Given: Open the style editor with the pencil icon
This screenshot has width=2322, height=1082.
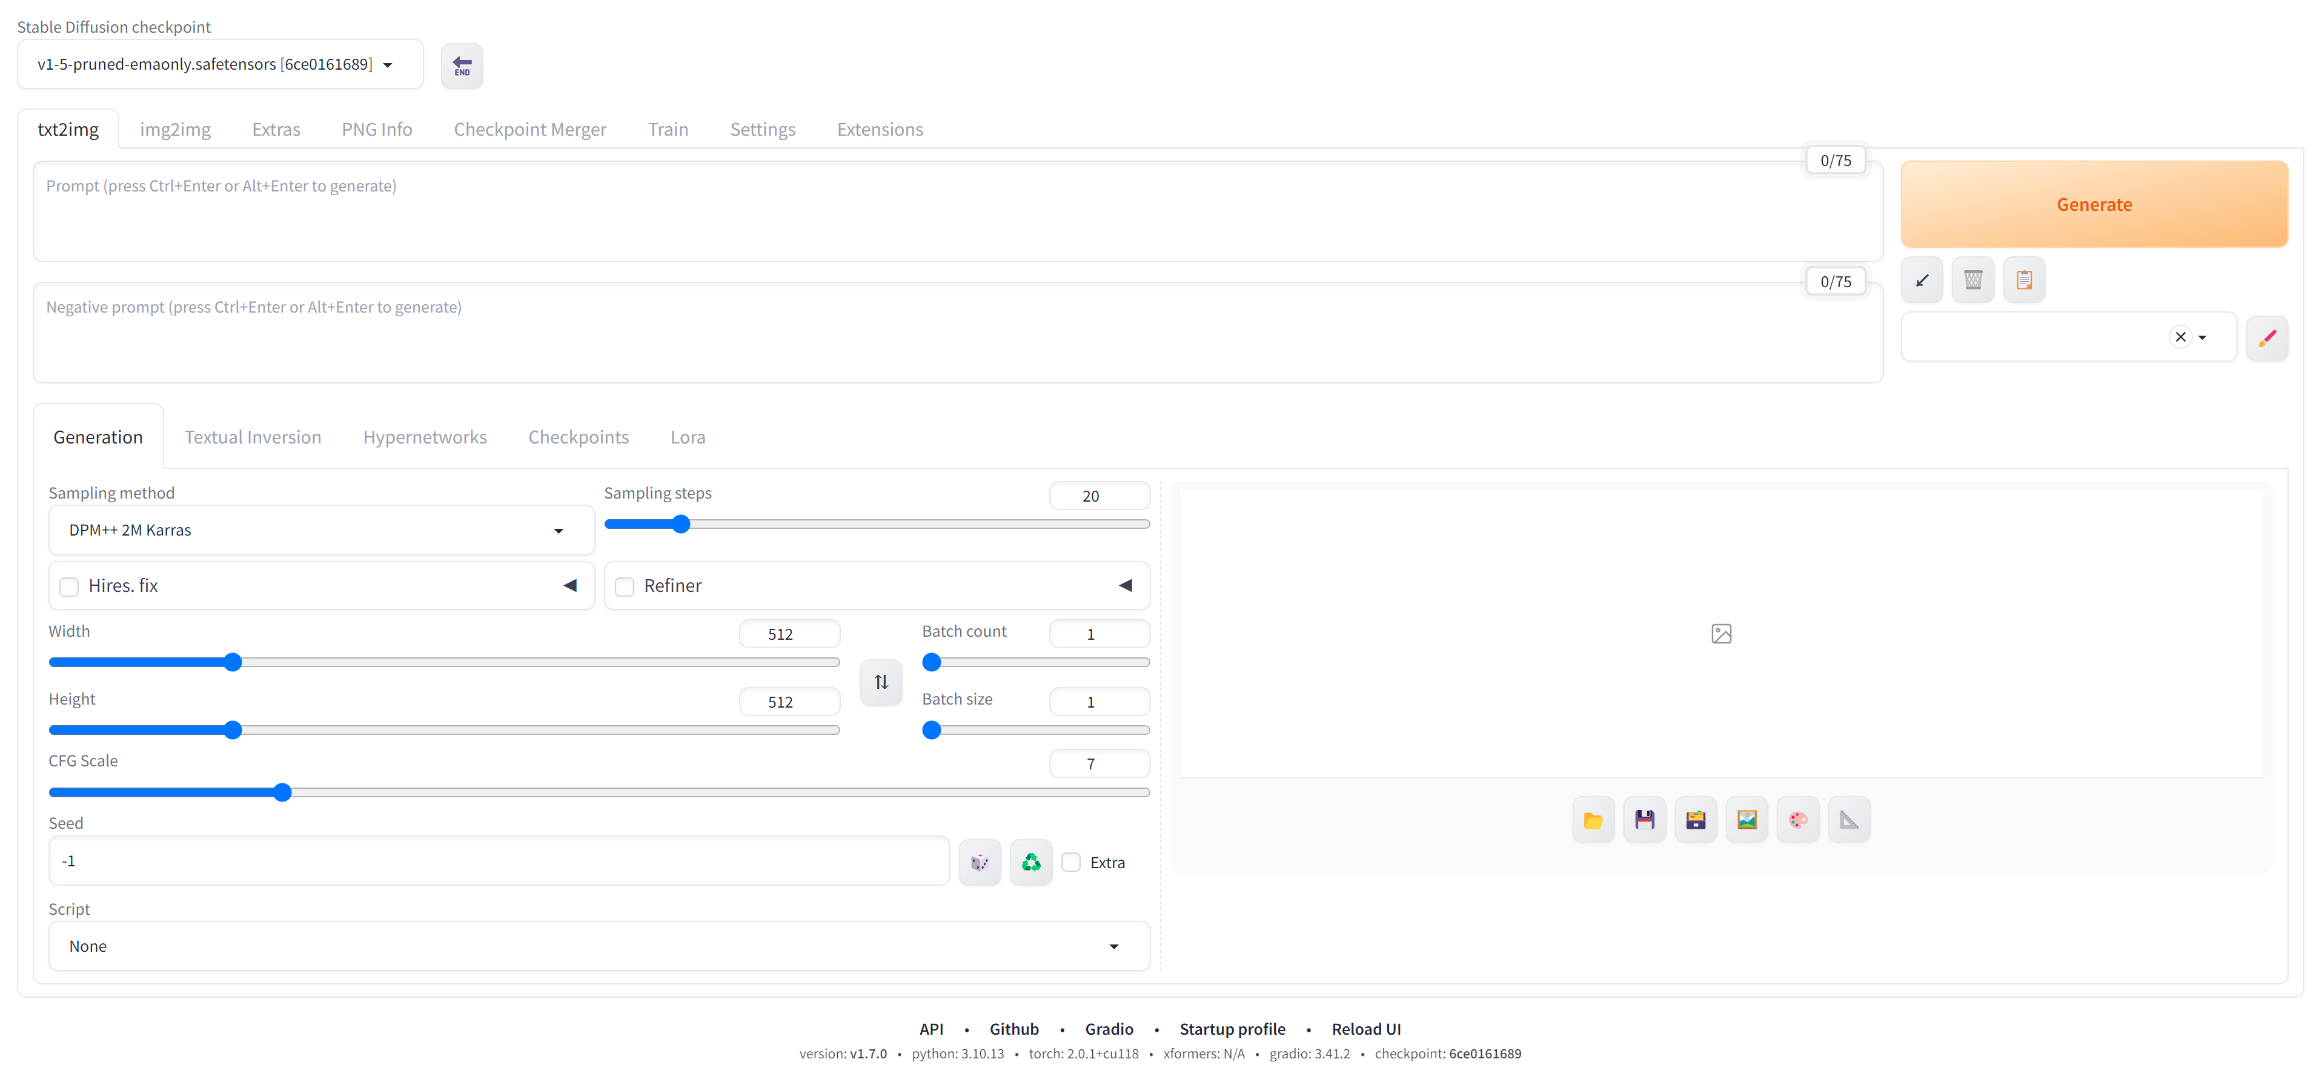Looking at the screenshot, I should (x=2269, y=338).
